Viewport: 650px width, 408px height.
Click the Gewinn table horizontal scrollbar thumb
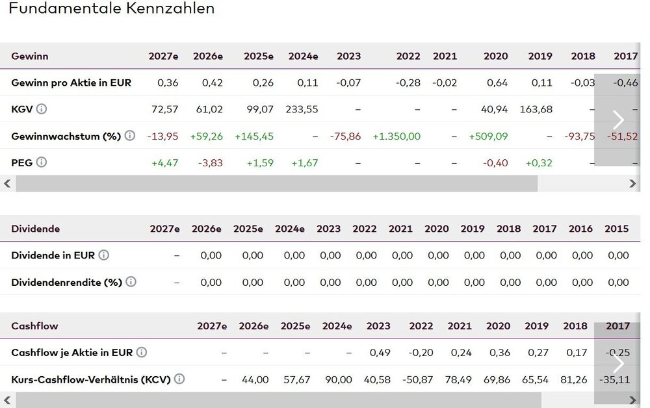(276, 184)
